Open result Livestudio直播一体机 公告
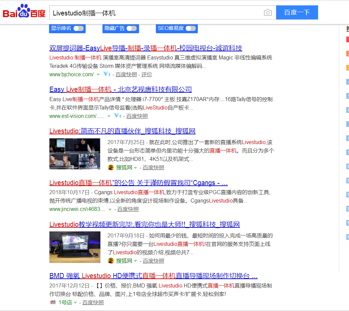 pyautogui.click(x=138, y=183)
